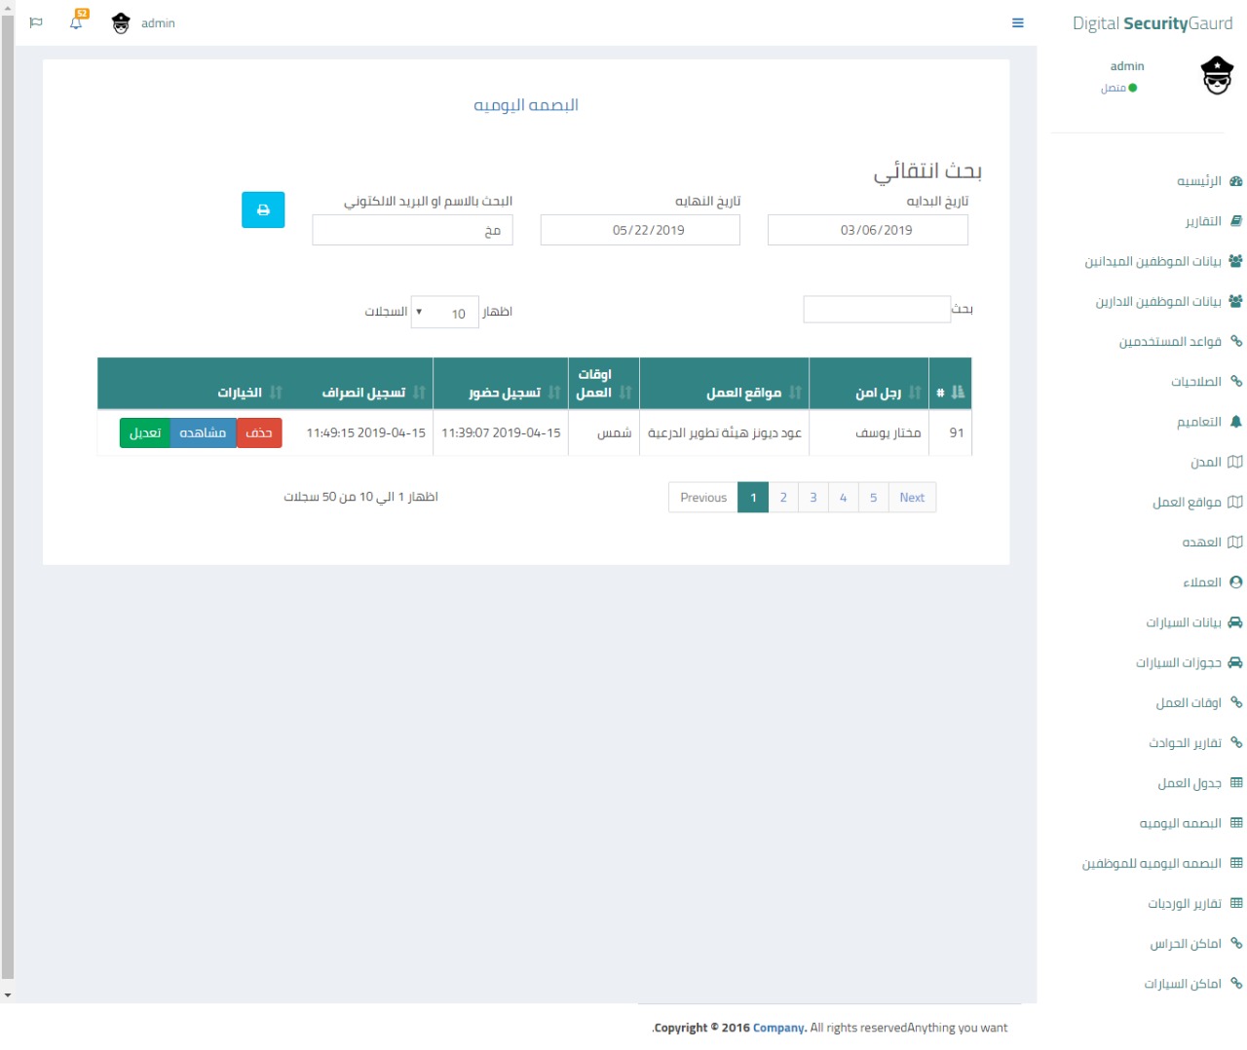1247x1050 pixels.
Task: Click the flag icon in header
Action: pyautogui.click(x=36, y=22)
